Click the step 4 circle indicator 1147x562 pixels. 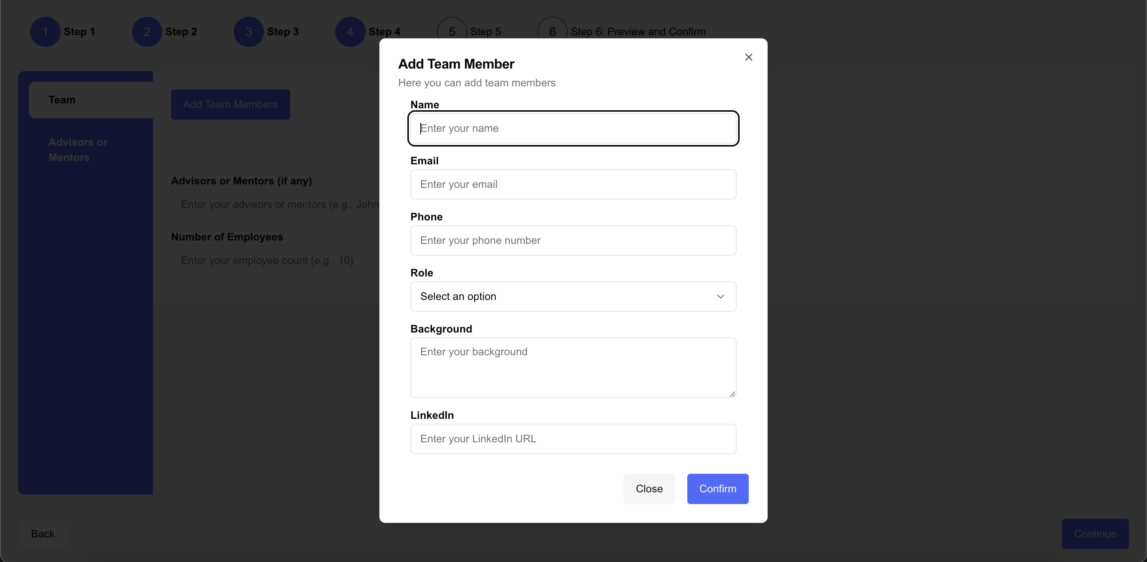(350, 32)
